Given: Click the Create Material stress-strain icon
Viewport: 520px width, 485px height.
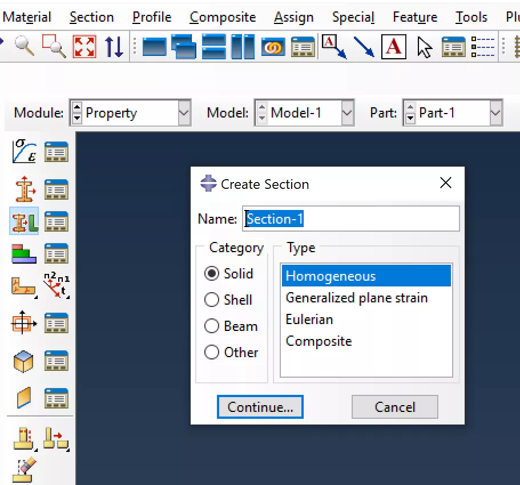Looking at the screenshot, I should [24, 152].
